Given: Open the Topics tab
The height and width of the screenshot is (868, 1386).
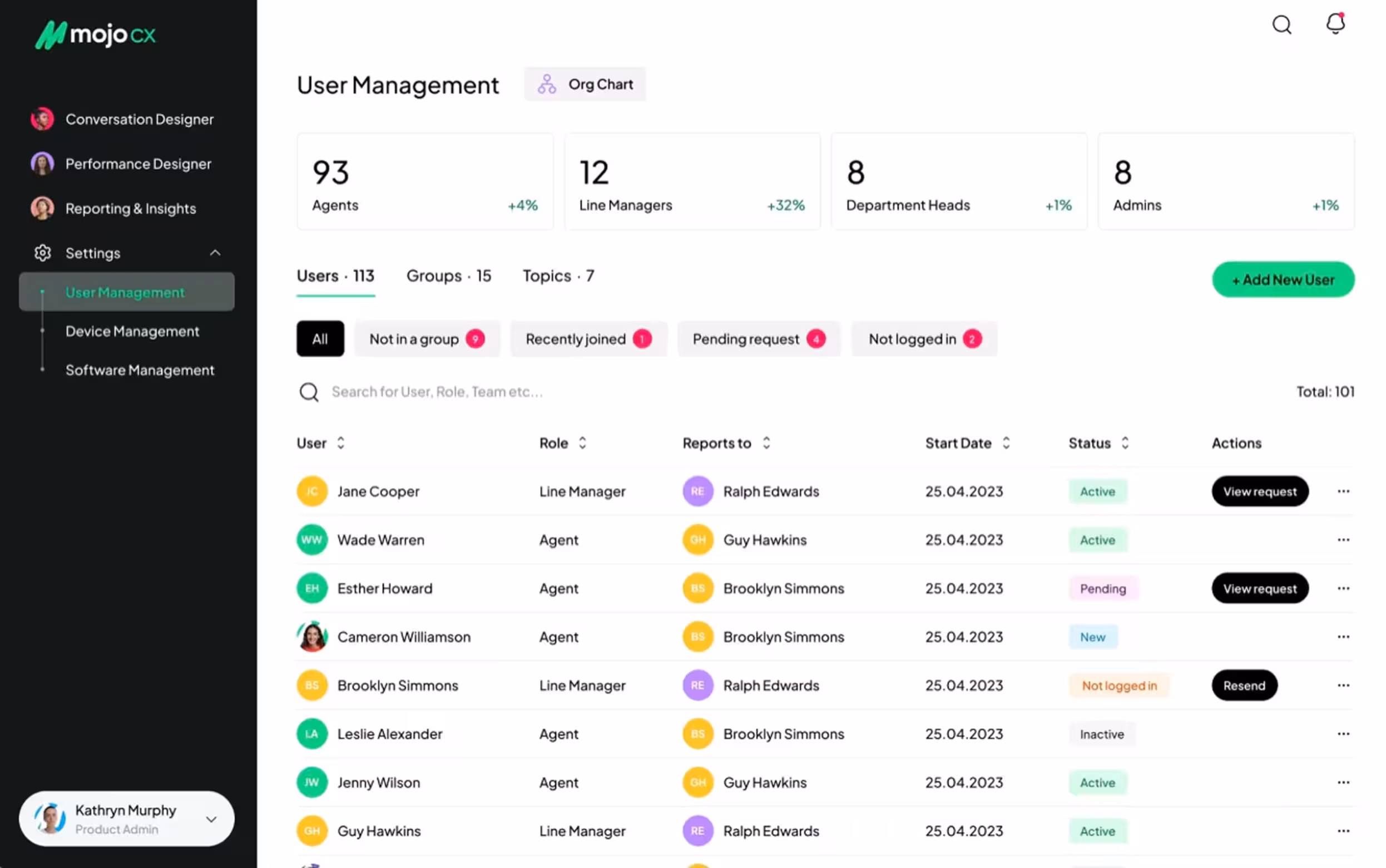Looking at the screenshot, I should tap(557, 275).
